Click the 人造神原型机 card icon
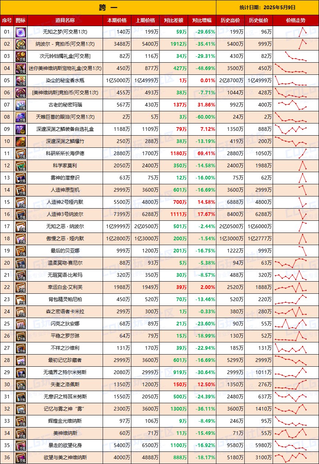This screenshot has width=319, height=464. pyautogui.click(x=20, y=190)
